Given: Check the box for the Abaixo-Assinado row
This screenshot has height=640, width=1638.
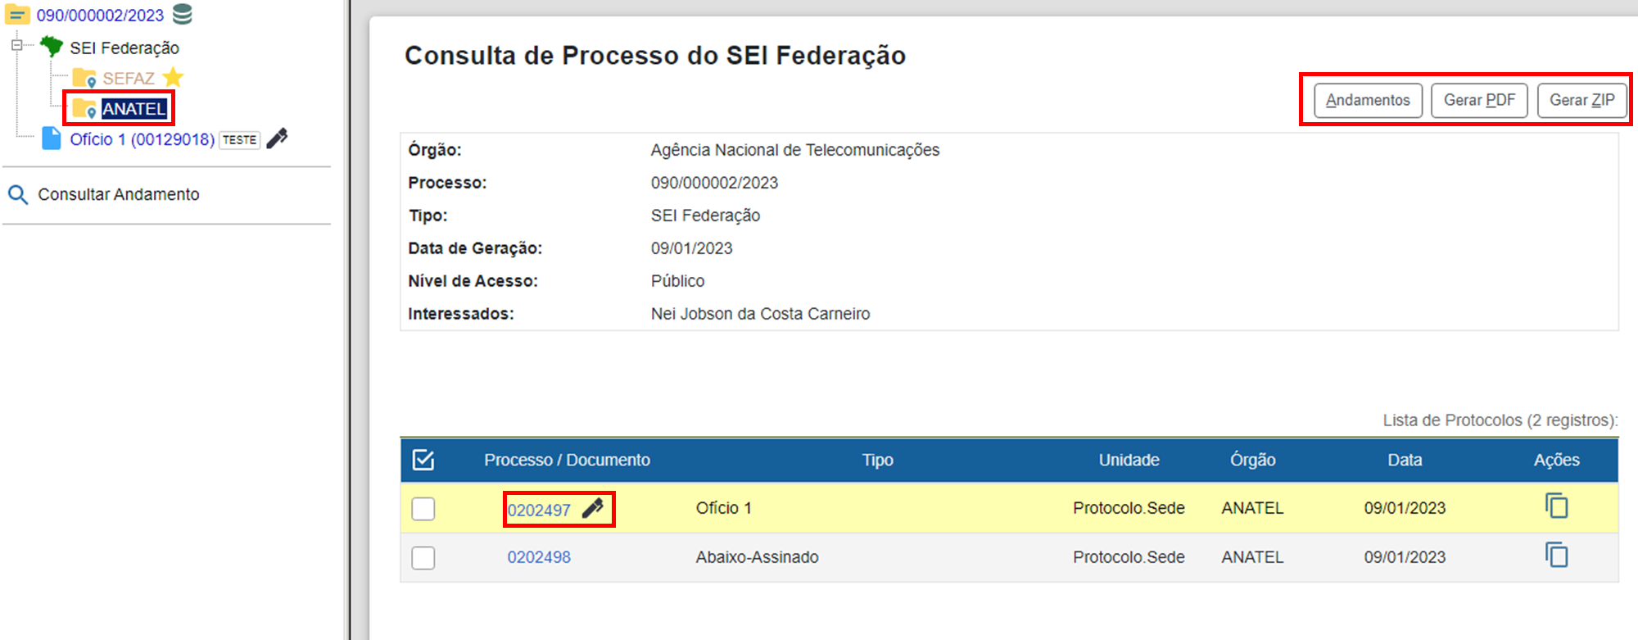Looking at the screenshot, I should click(x=423, y=558).
